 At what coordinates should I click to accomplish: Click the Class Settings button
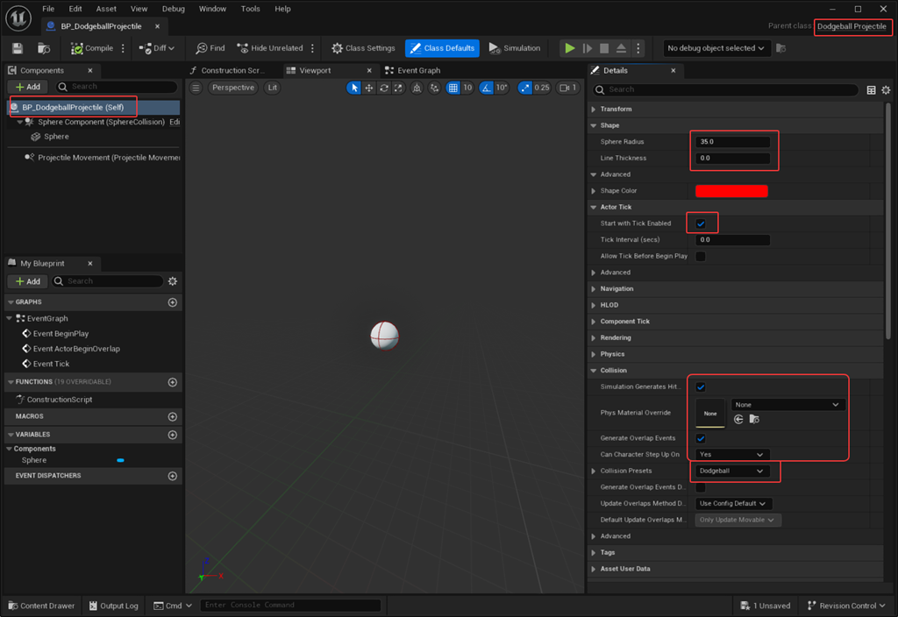(x=363, y=48)
